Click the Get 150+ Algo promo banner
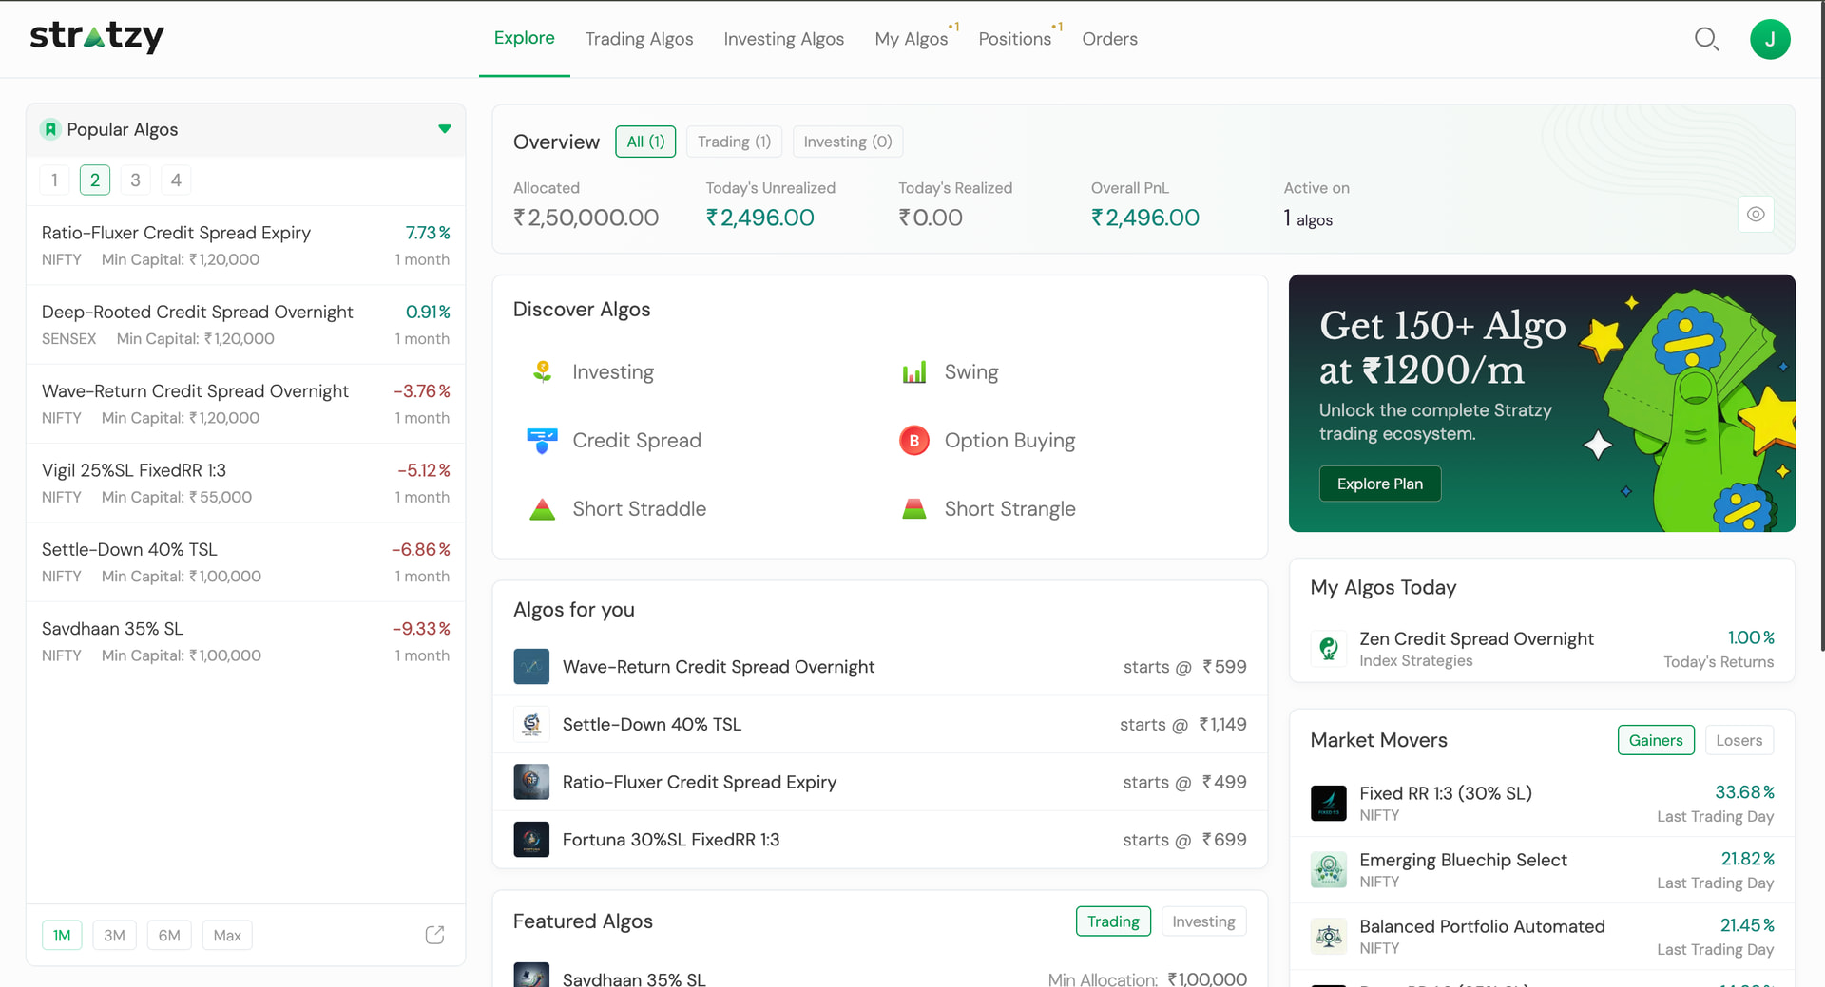The image size is (1825, 987). (x=1541, y=403)
